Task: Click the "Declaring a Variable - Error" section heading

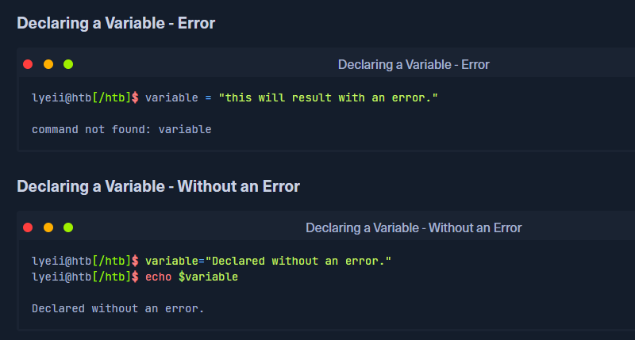Action: tap(116, 23)
